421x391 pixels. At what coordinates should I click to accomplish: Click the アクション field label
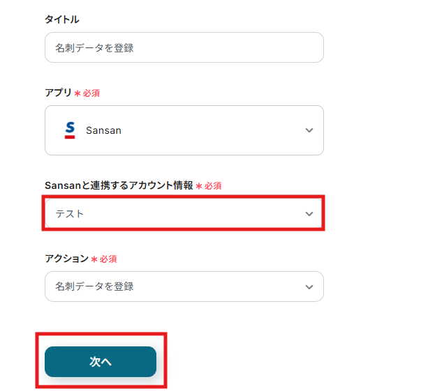click(x=66, y=259)
